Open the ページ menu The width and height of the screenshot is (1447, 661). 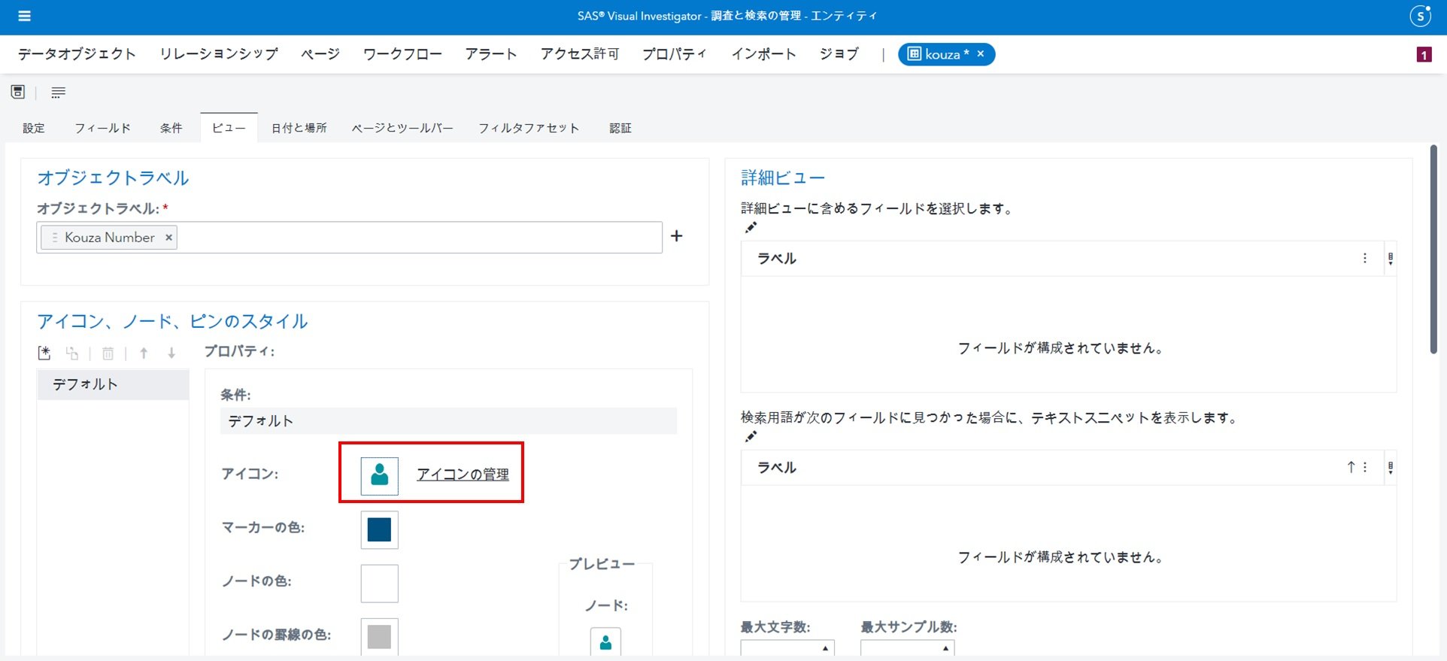click(x=320, y=54)
